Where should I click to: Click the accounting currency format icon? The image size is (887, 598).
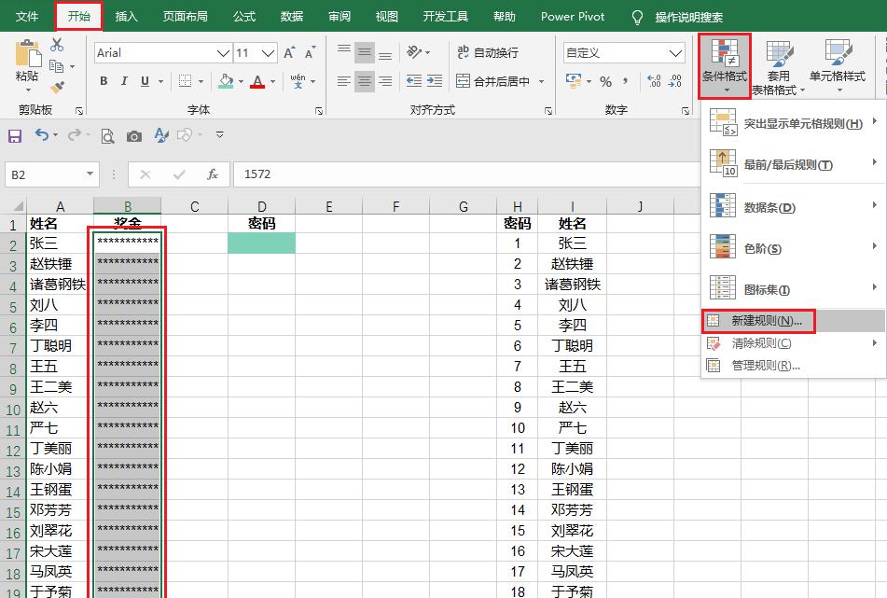(574, 81)
